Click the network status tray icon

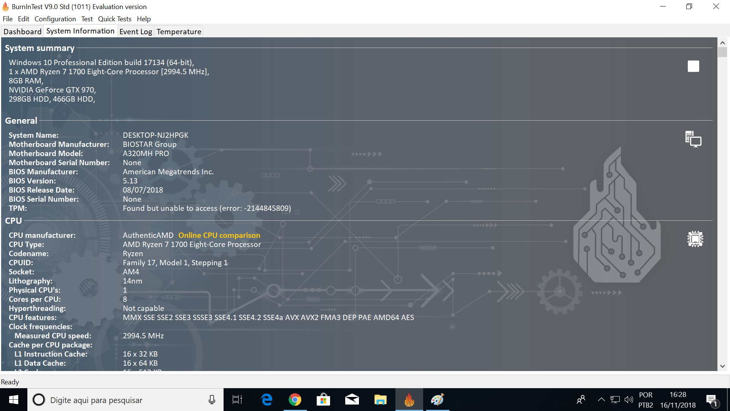615,400
